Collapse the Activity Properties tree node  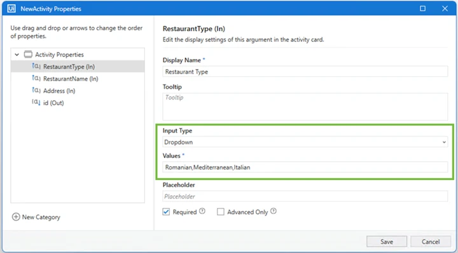pos(17,55)
